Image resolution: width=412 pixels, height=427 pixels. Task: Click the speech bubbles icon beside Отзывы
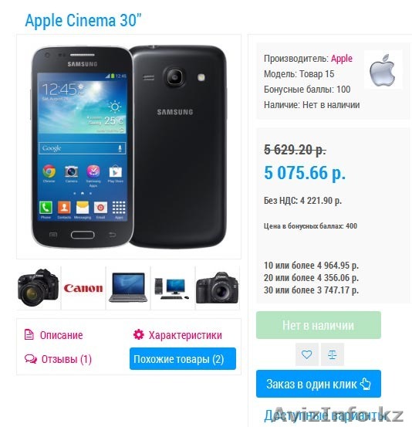(x=31, y=359)
